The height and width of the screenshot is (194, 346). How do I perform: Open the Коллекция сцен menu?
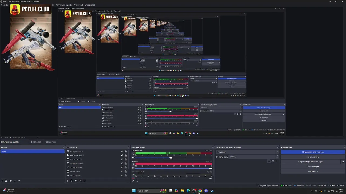pyautogui.click(x=64, y=5)
